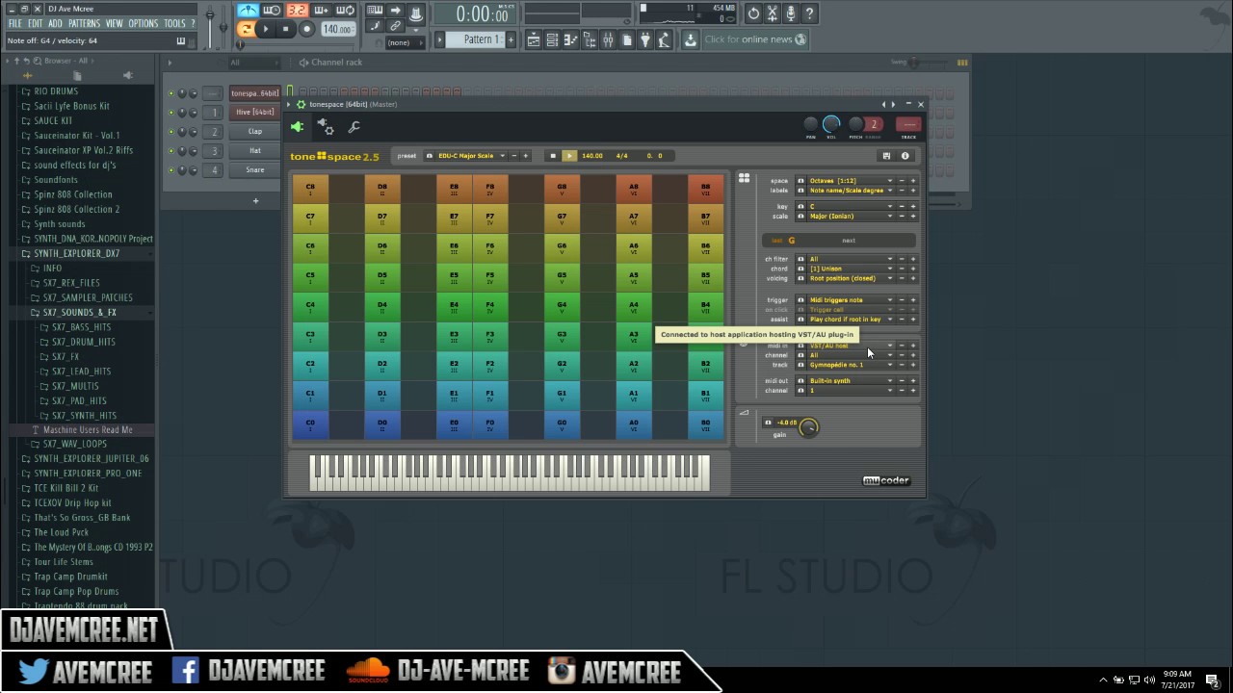Viewport: 1233px width, 693px height.
Task: Open the voicing dropdown Root position (closed)
Action: [x=851, y=278]
